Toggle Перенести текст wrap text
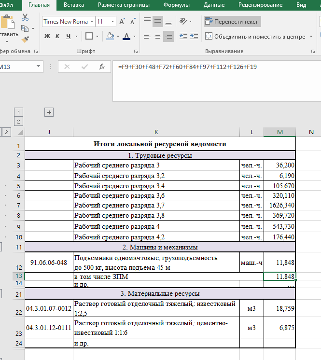Viewport: 321px width, 360px height. point(232,22)
